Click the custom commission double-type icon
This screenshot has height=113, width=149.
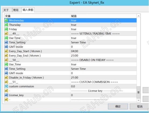(6, 86)
